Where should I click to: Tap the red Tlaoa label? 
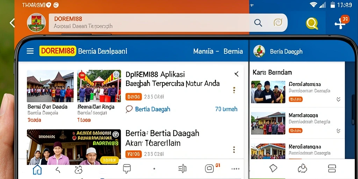(84, 120)
